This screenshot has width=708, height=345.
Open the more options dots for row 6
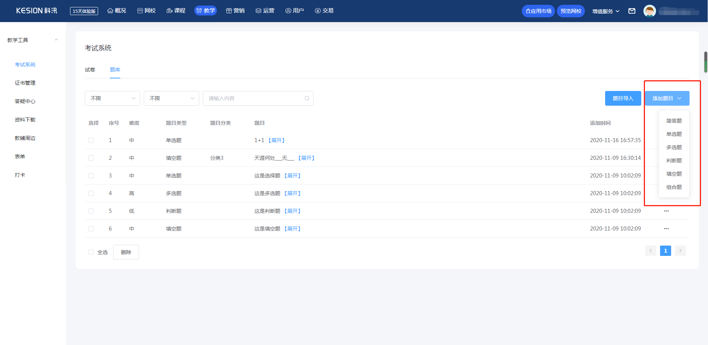pos(666,229)
